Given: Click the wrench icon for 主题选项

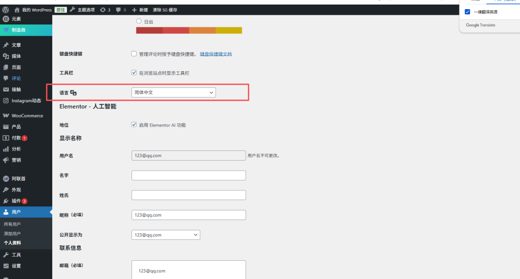Looking at the screenshot, I should tap(72, 10).
